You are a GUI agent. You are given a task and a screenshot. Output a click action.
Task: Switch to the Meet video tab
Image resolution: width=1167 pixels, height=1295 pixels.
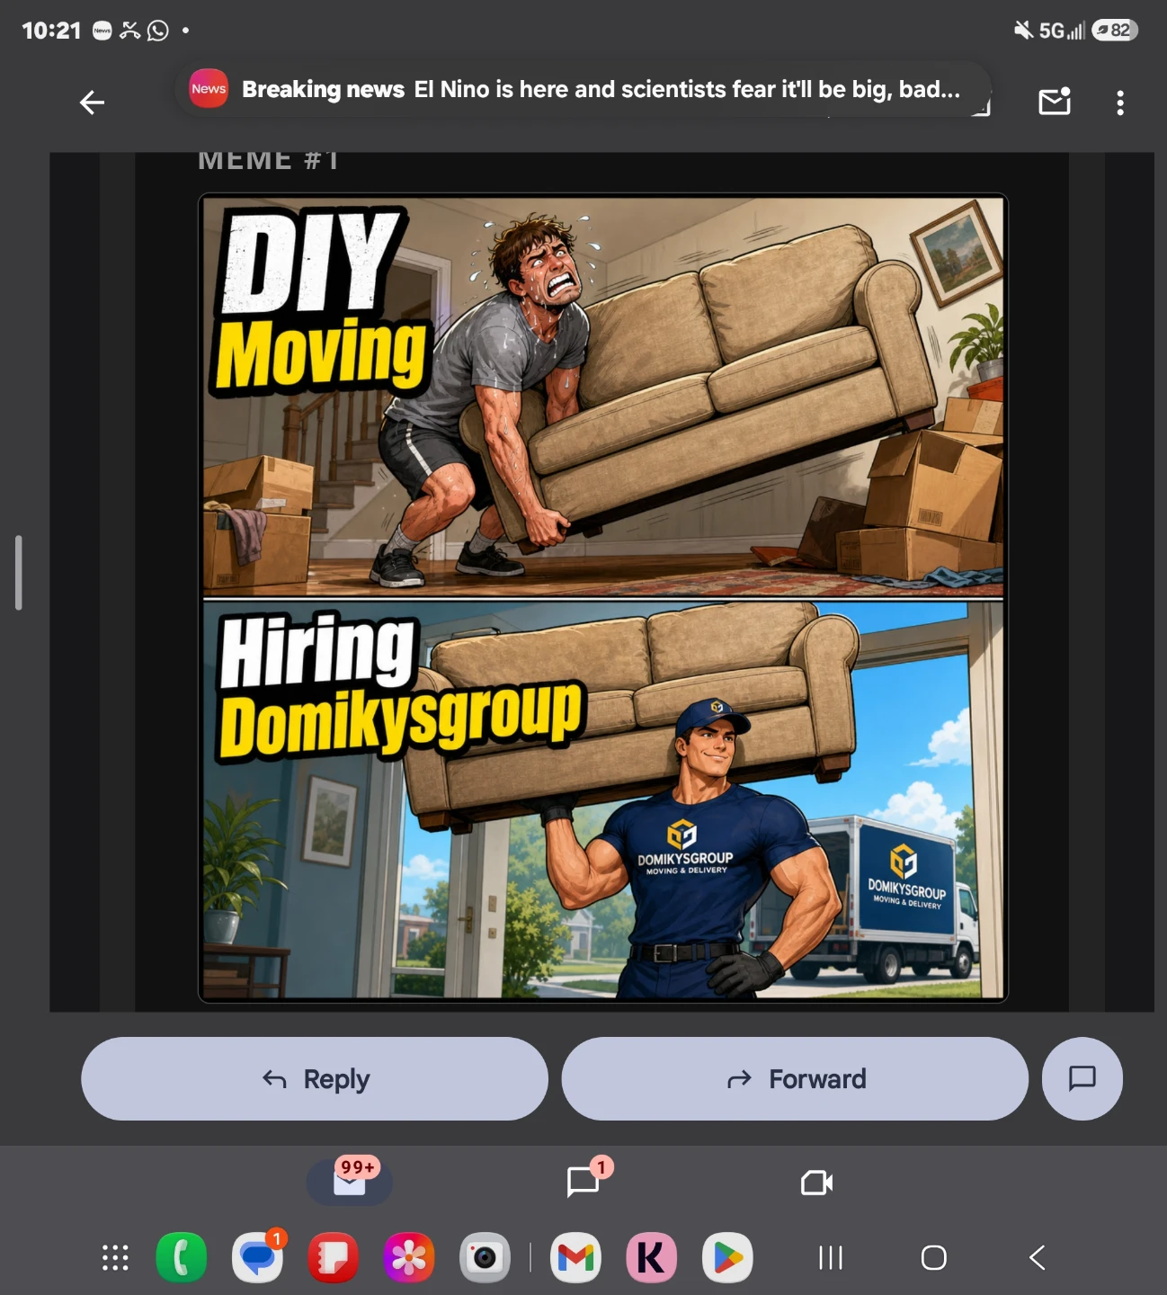pyautogui.click(x=816, y=1183)
